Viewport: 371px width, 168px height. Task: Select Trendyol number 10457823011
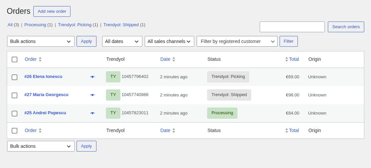[x=135, y=113]
